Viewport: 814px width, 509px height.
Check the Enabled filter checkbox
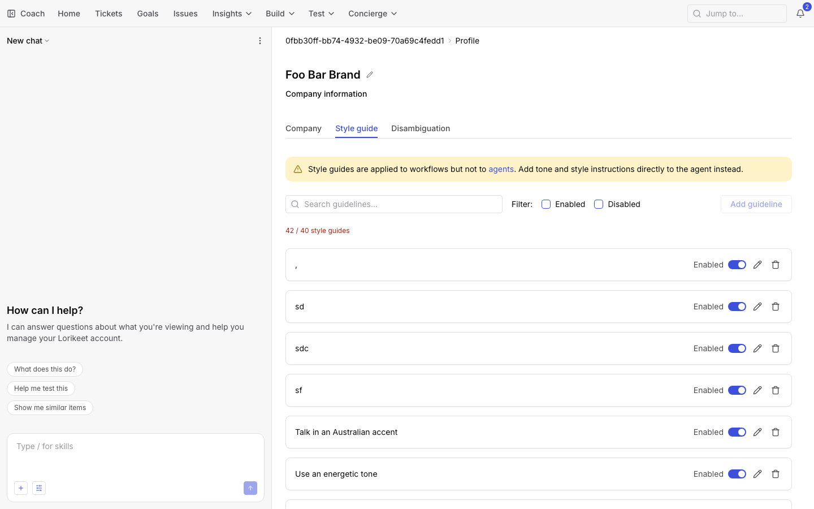point(546,204)
